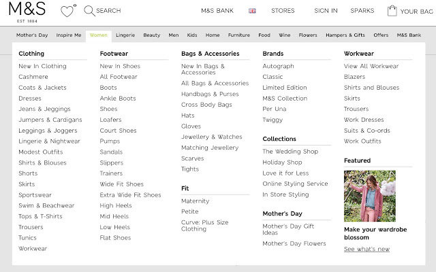Go to M&S Bank in header
436x272 pixels.
point(217,11)
